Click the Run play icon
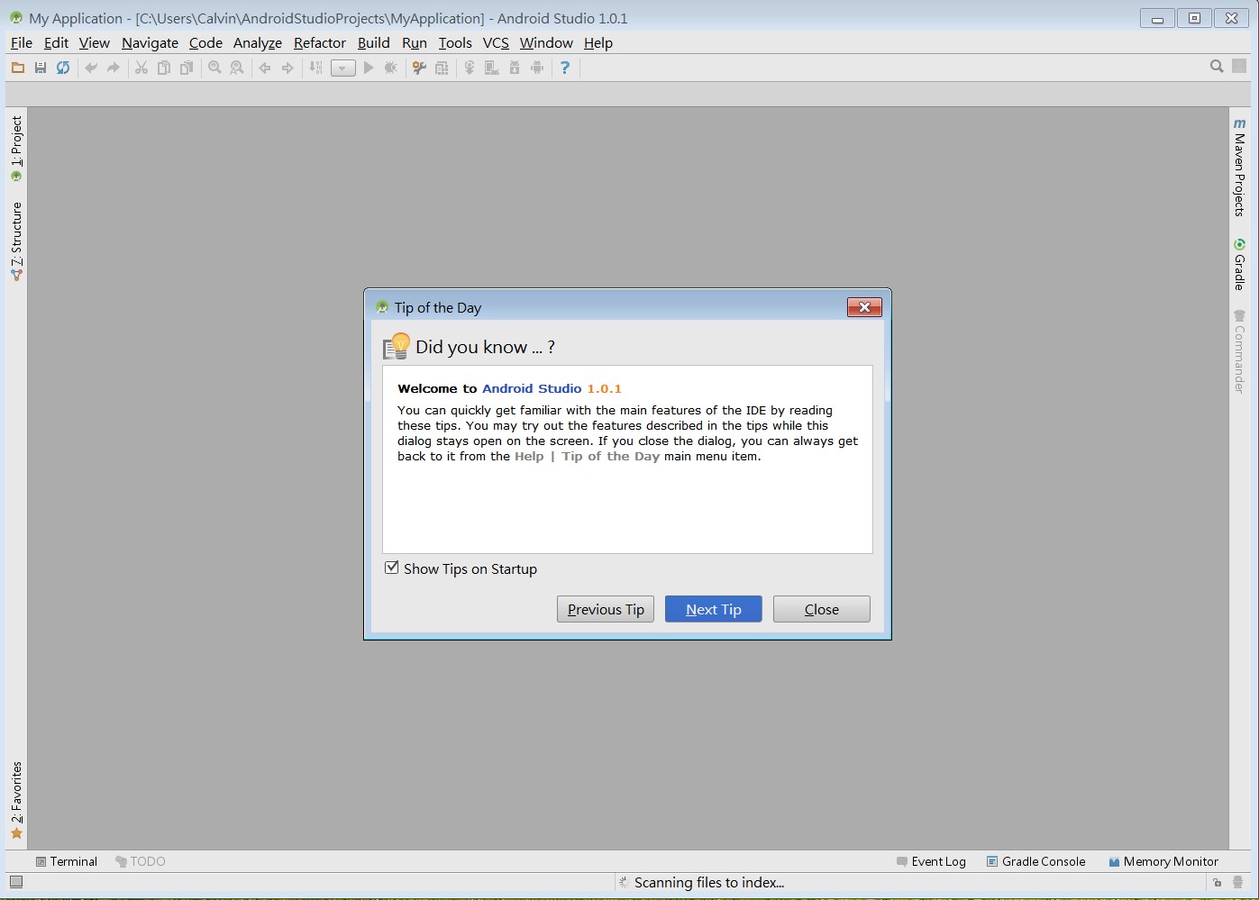This screenshot has width=1259, height=900. tap(369, 68)
